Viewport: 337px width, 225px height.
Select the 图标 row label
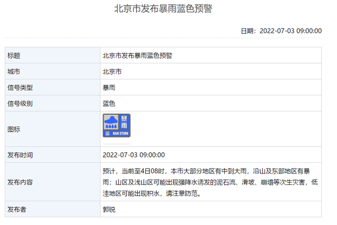(14, 129)
